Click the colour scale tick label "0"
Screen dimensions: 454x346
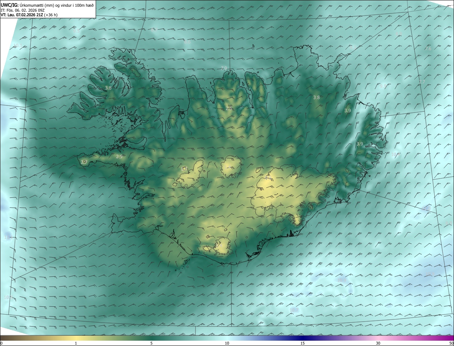(x=1, y=343)
